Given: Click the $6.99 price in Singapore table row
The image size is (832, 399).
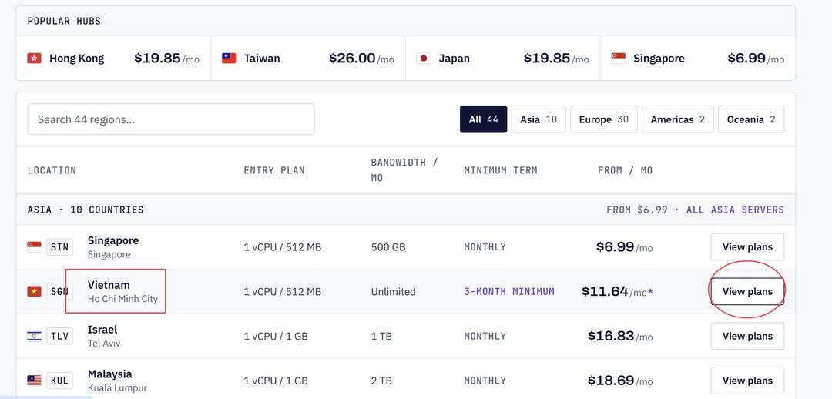Looking at the screenshot, I should (x=615, y=246).
